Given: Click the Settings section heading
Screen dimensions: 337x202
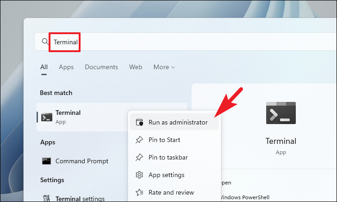Looking at the screenshot, I should (52, 180).
